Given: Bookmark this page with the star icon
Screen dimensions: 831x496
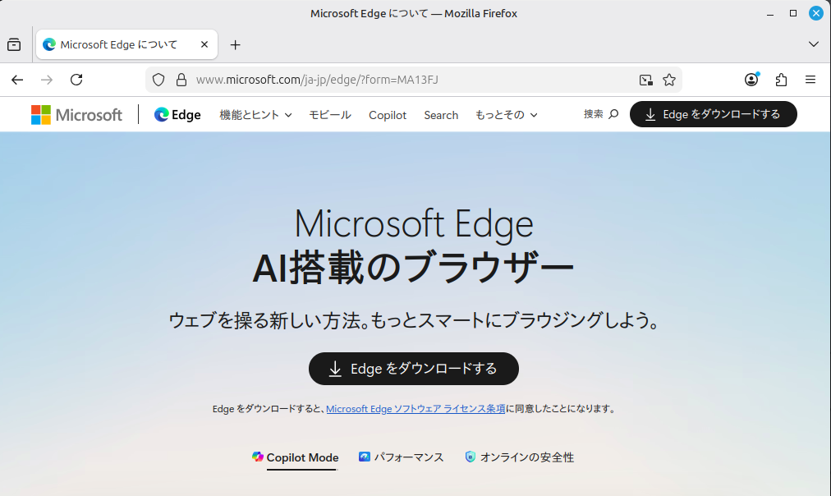Looking at the screenshot, I should point(669,80).
